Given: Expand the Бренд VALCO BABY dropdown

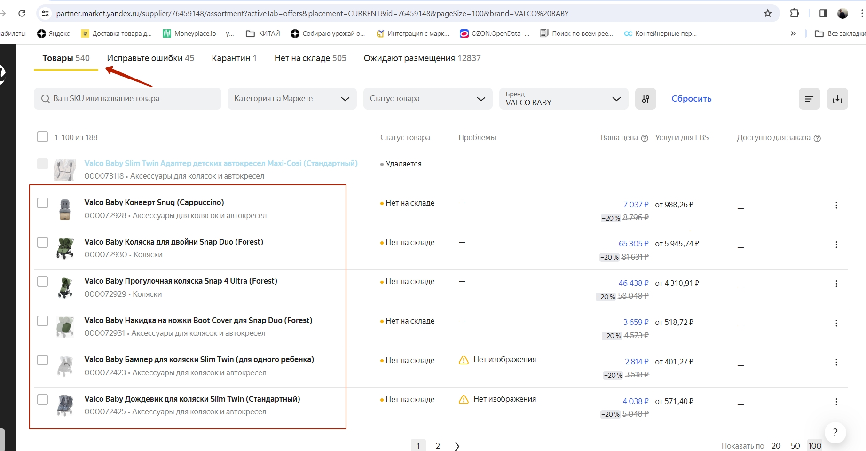Looking at the screenshot, I should (x=563, y=99).
